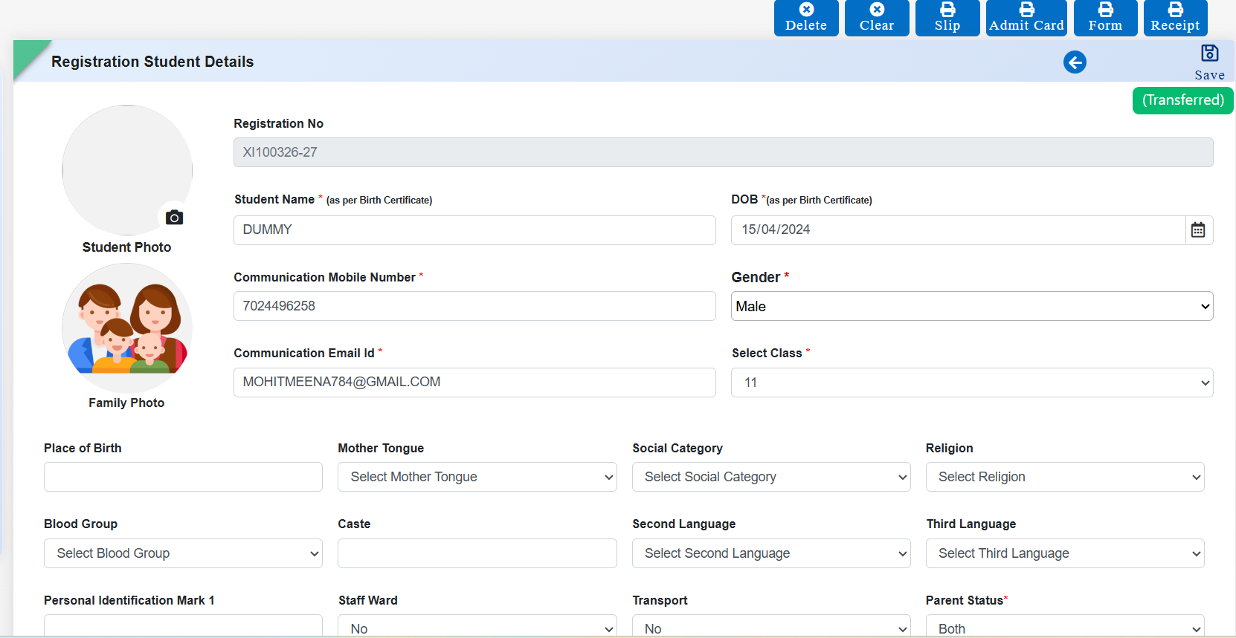1236x638 pixels.
Task: Click the Family Photo thumbnail
Action: point(127,328)
